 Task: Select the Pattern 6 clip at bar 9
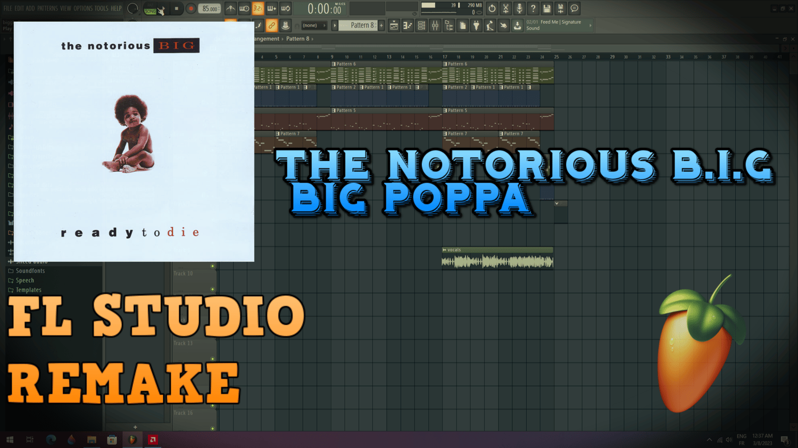[x=386, y=73]
